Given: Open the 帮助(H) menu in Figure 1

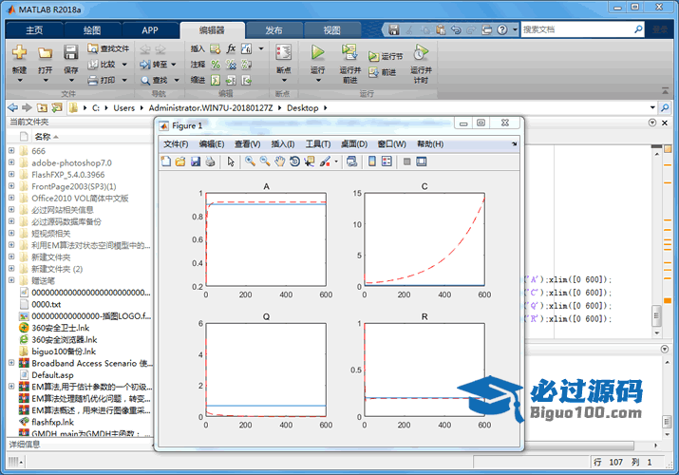Looking at the screenshot, I should click(430, 144).
